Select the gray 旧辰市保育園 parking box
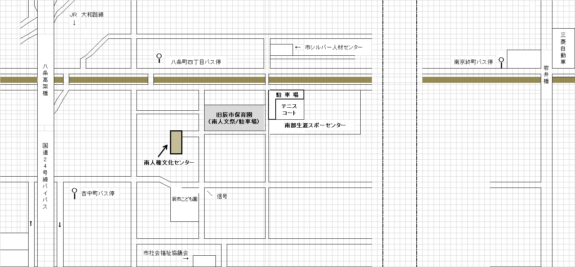 tap(234, 118)
